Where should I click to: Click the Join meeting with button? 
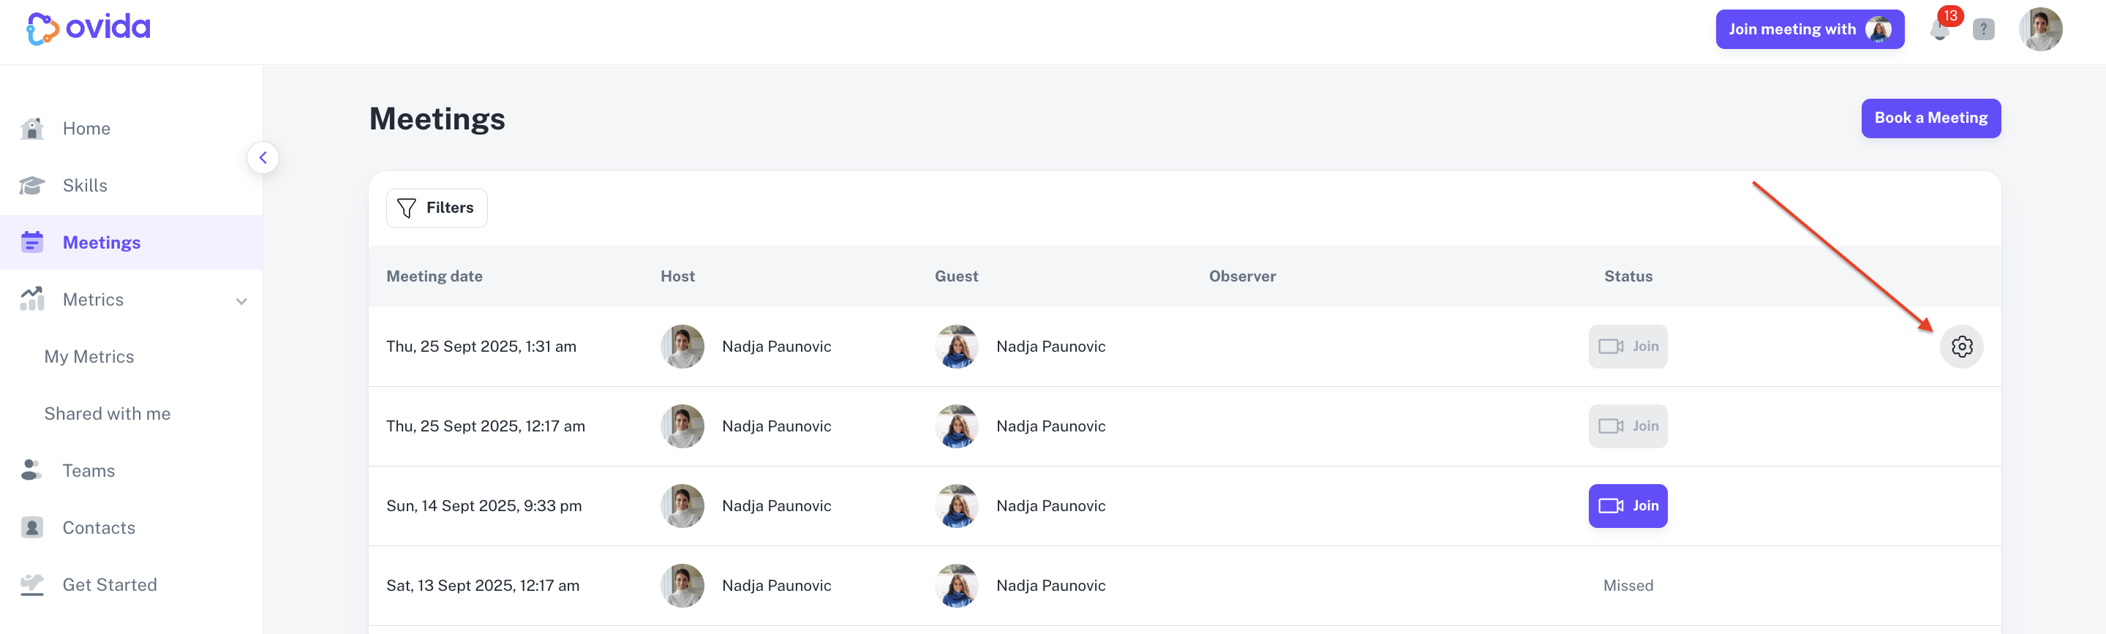(x=1809, y=29)
